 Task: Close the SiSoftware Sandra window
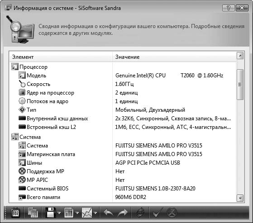(242, 8)
